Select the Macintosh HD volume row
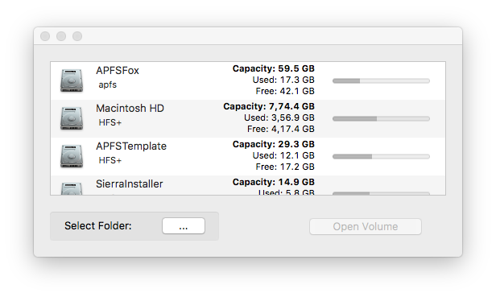This screenshot has width=496, height=297. tap(248, 118)
